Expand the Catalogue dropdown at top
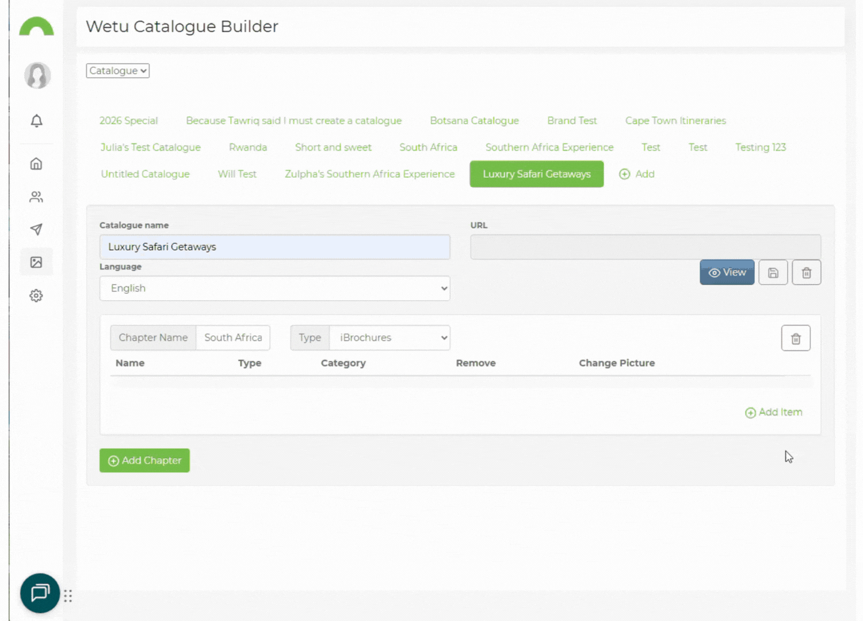The width and height of the screenshot is (863, 621). (x=118, y=71)
